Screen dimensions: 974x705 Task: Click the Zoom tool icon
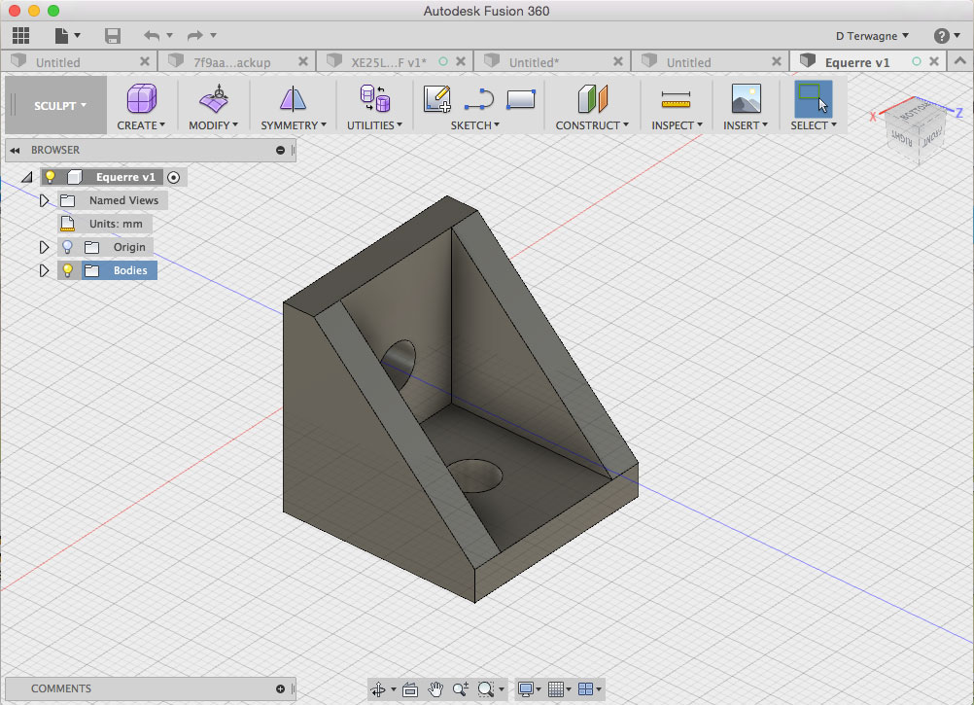pyautogui.click(x=461, y=688)
